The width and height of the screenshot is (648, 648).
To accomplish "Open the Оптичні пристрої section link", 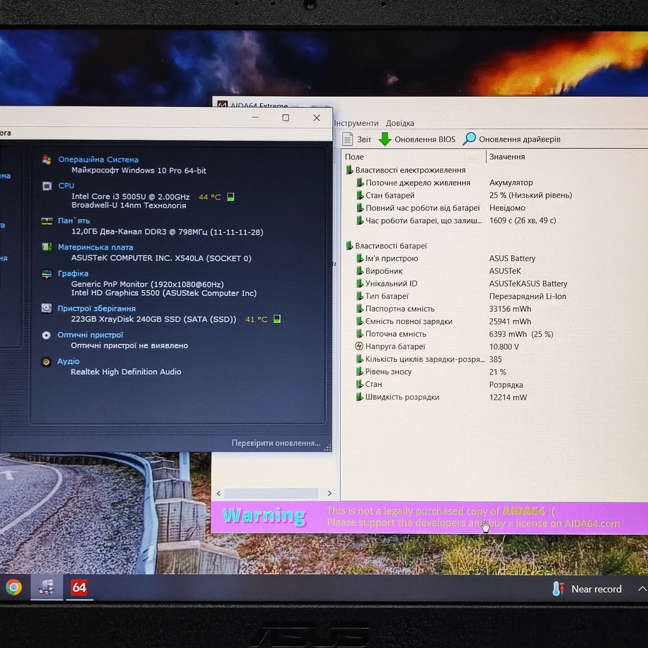I will (90, 335).
